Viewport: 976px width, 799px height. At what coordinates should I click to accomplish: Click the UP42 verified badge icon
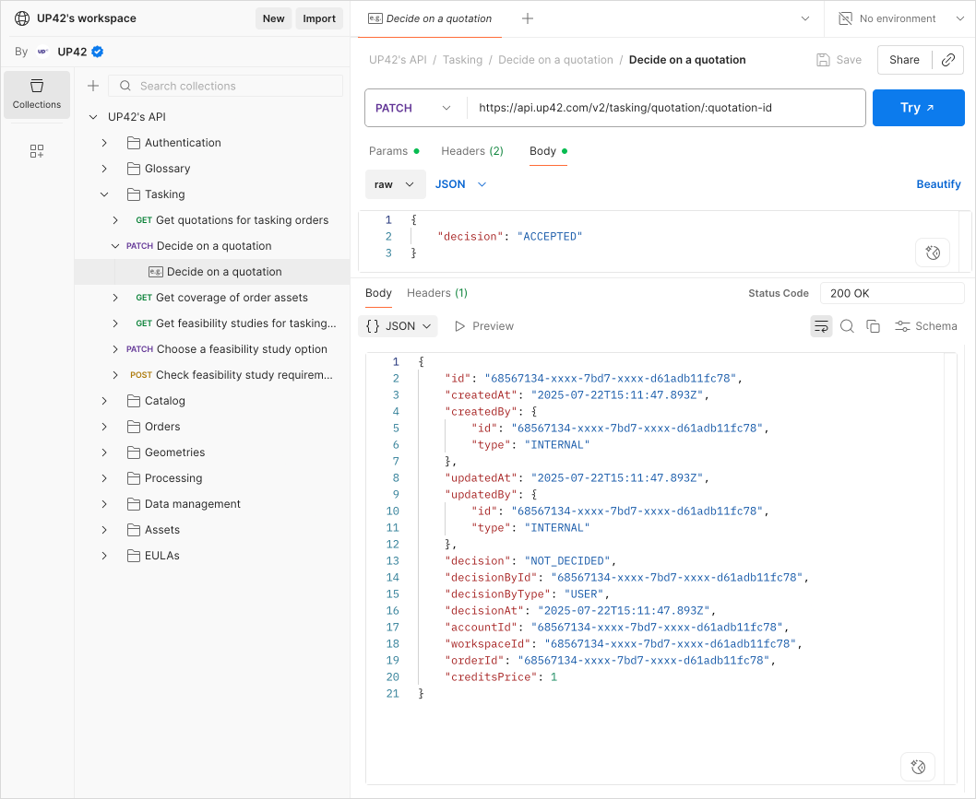tap(98, 52)
